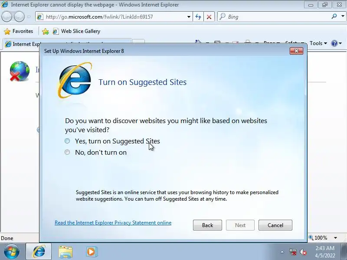Image resolution: width=347 pixels, height=260 pixels.
Task: Click the Bing search magnifier icon
Action: [334, 16]
